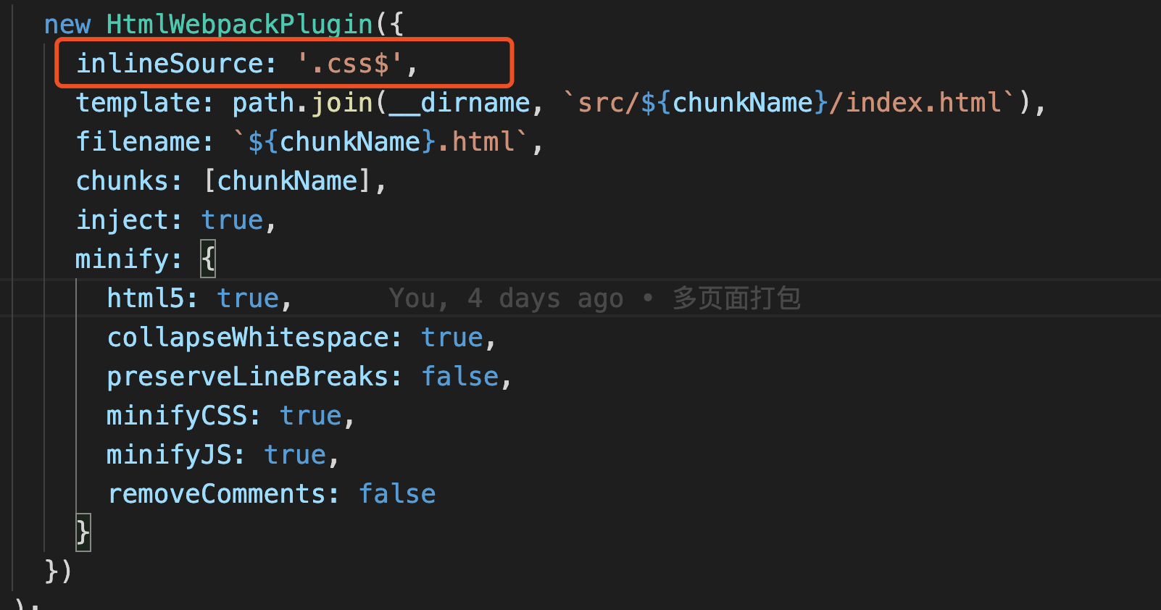This screenshot has width=1161, height=610.
Task: Click the __dirname variable
Action: [459, 103]
